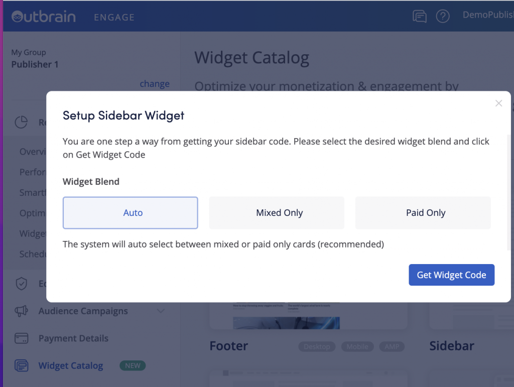Open the messages chat icon
Viewport: 514px width, 387px height.
[420, 16]
